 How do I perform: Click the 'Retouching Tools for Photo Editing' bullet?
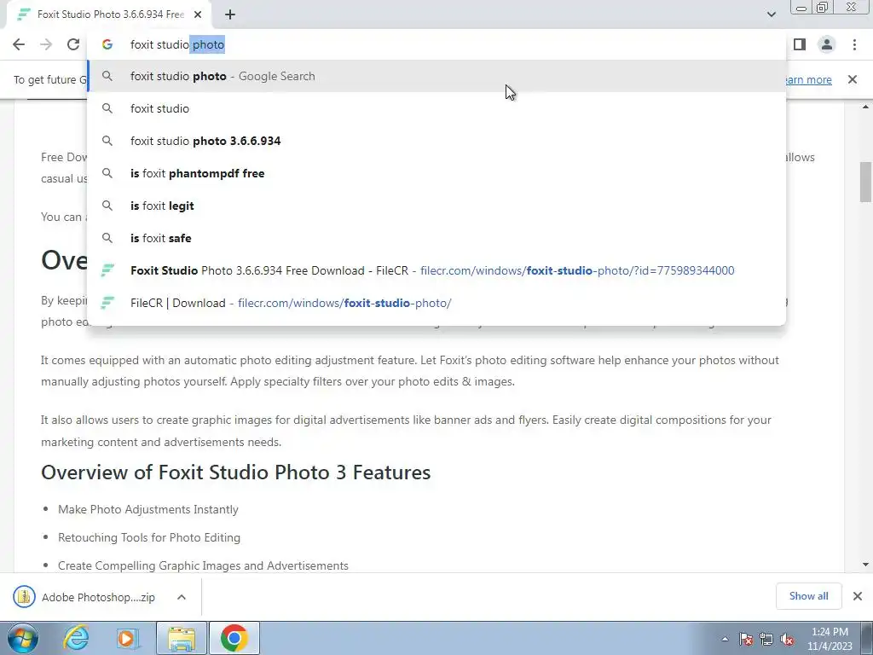coord(149,537)
